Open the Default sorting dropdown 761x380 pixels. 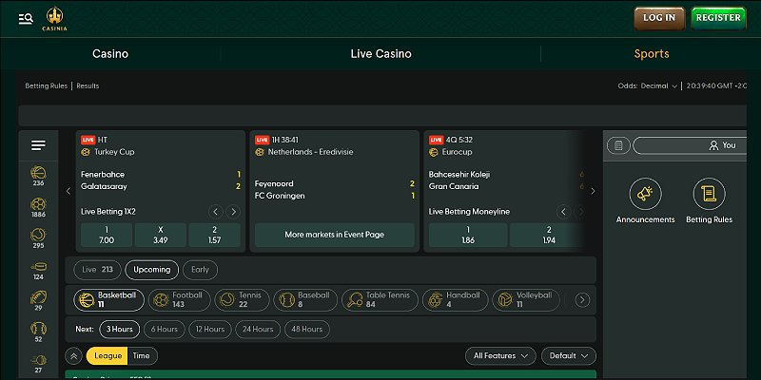(x=569, y=355)
